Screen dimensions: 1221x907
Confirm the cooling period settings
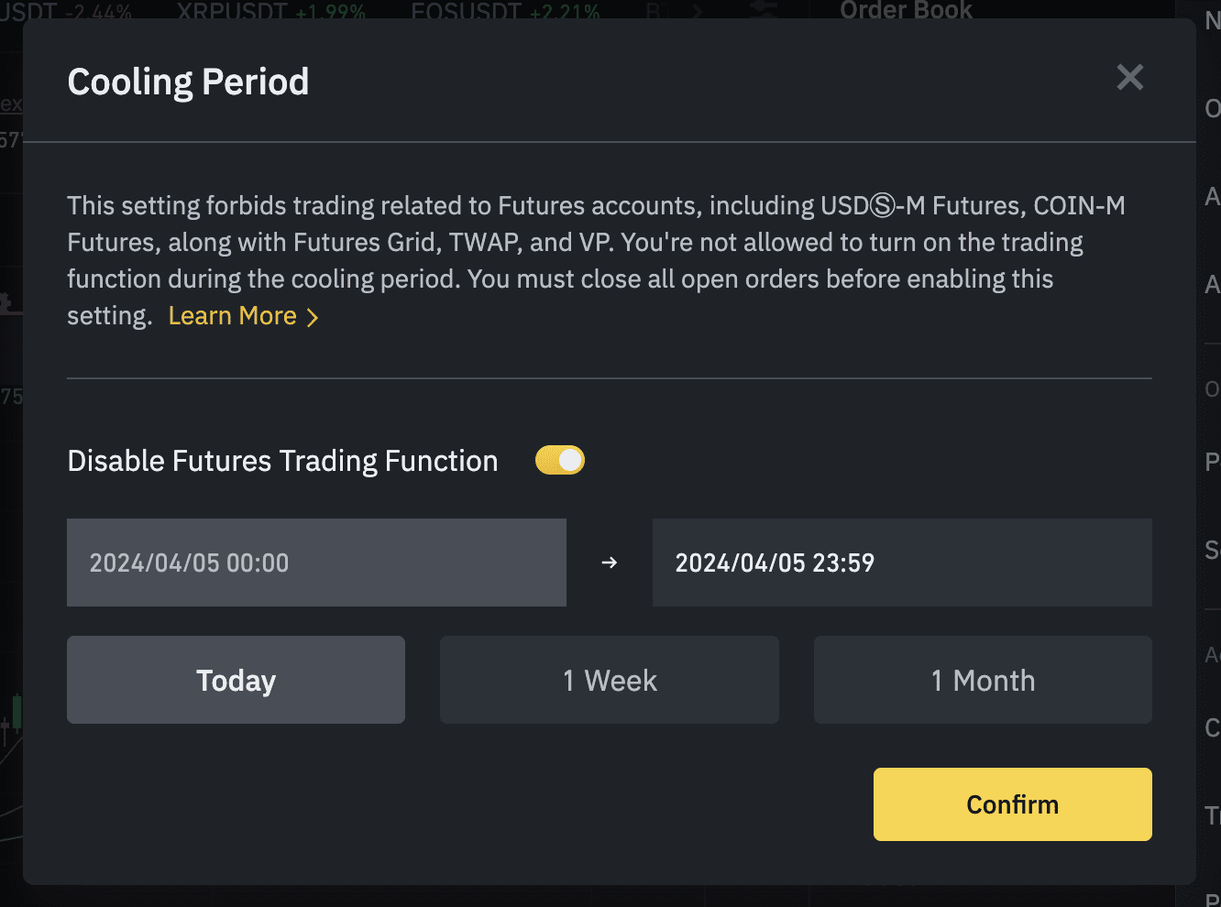click(1012, 803)
